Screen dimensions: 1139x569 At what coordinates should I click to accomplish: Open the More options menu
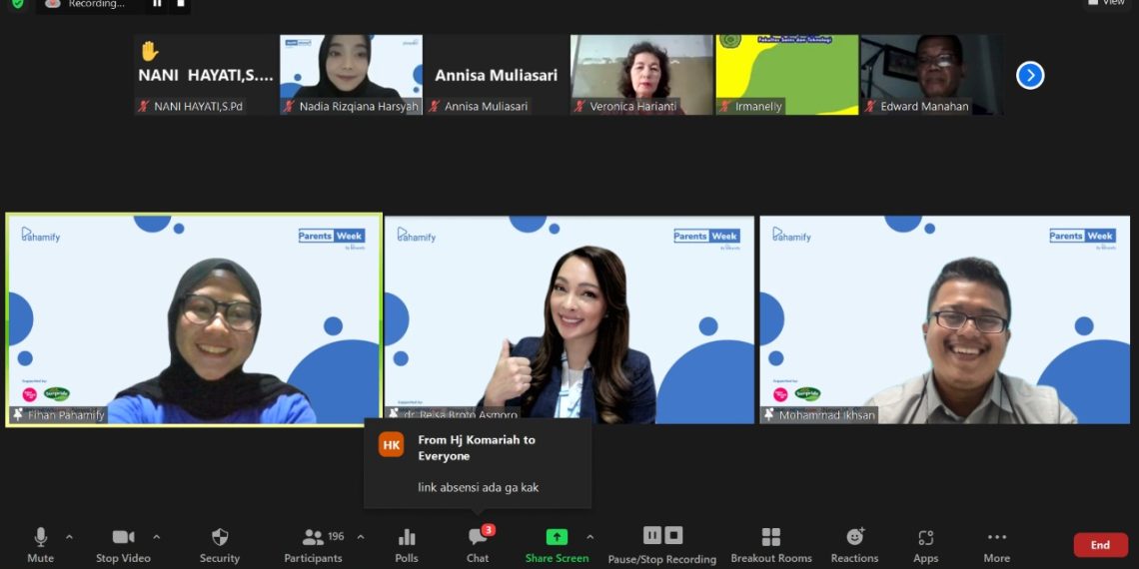point(997,545)
